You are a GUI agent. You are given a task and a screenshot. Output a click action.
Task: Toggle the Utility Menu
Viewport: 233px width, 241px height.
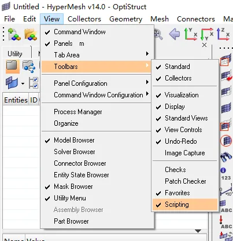coord(97,198)
